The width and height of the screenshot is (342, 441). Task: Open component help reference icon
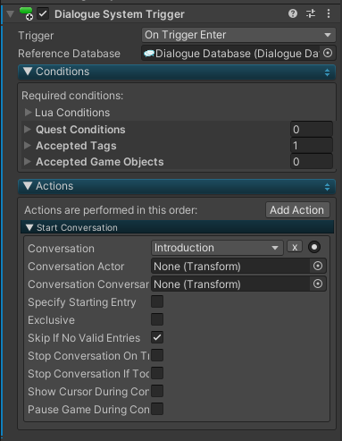293,13
